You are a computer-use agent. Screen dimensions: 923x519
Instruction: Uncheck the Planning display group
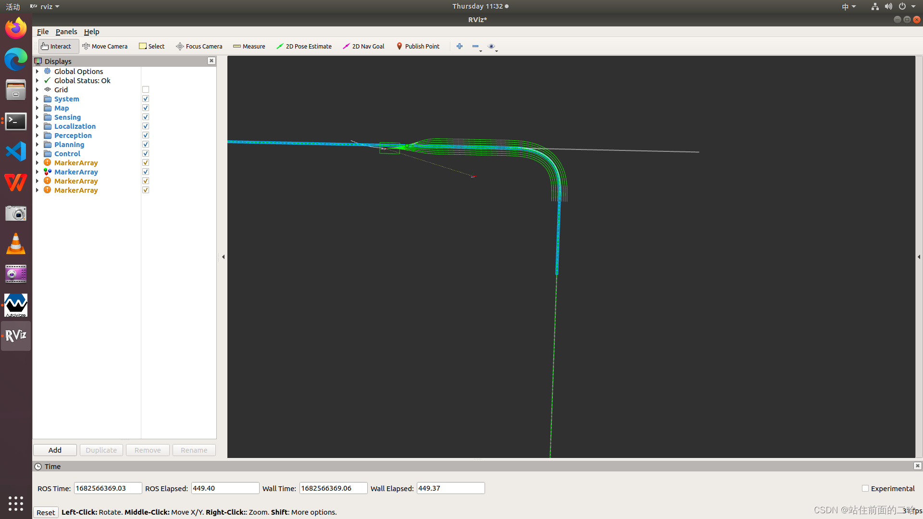pos(146,145)
